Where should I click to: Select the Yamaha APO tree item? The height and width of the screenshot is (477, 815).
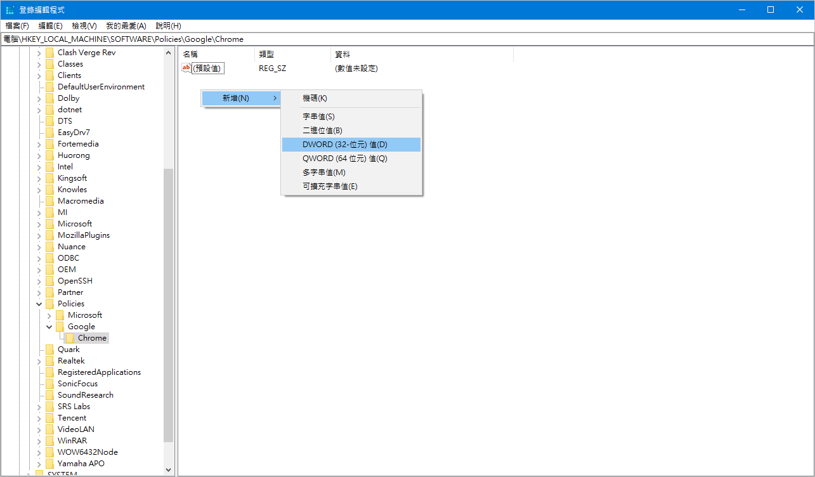[x=81, y=464]
